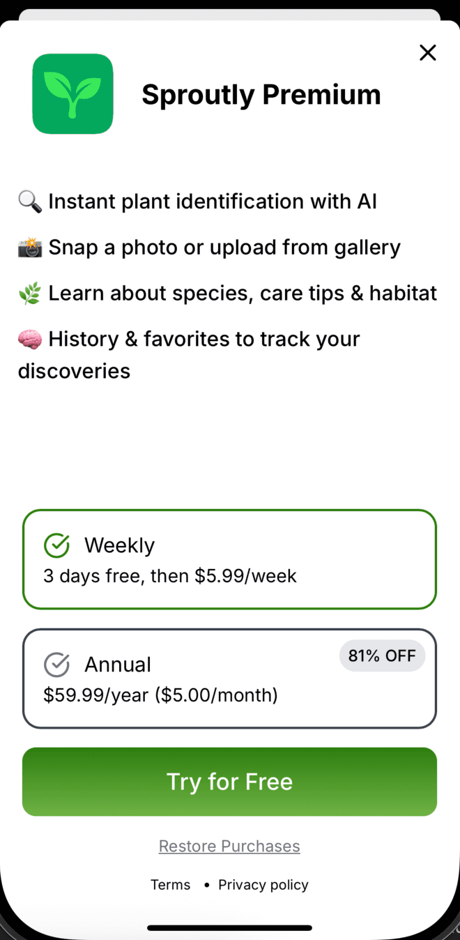Screen dimensions: 460x940
Task: Click the magnifying glass icon next to plant identification
Action: tap(31, 201)
